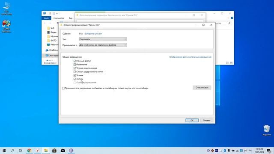
Task: Open Mail app from taskbar
Action: [63, 151]
